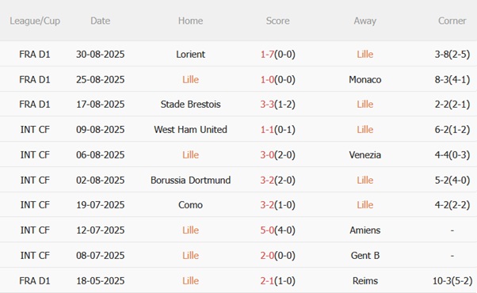Open the Monaco team link
The image size is (477, 293).
point(364,79)
